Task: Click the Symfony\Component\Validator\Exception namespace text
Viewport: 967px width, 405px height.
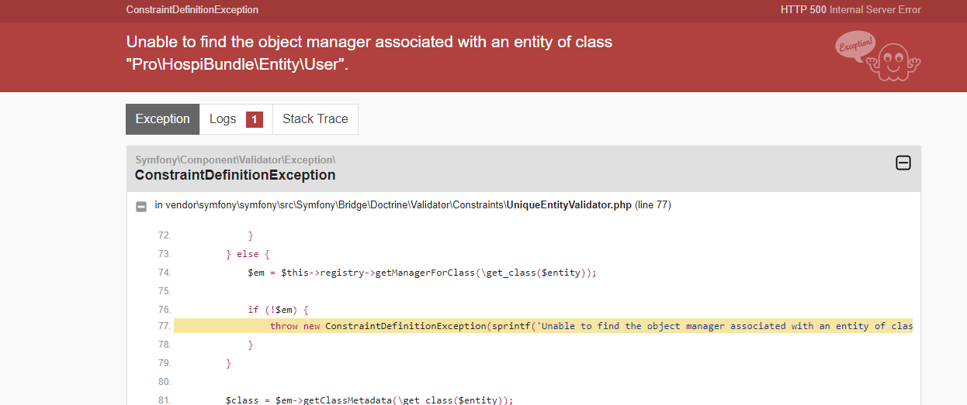Action: tap(234, 160)
